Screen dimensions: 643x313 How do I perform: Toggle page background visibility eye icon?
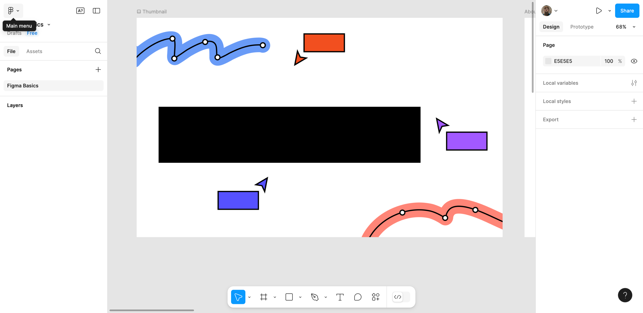point(634,61)
